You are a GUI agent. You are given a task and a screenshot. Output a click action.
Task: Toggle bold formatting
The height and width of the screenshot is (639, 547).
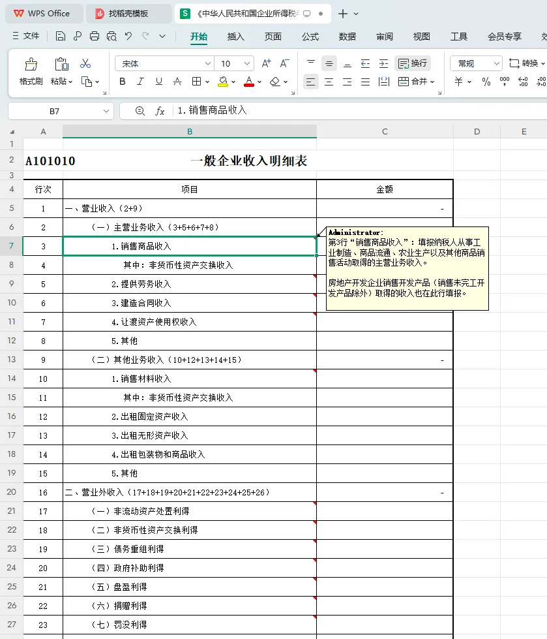[x=122, y=82]
